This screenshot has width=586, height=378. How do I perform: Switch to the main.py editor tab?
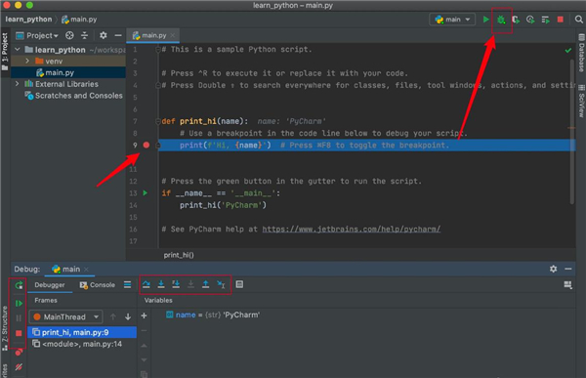(x=153, y=35)
